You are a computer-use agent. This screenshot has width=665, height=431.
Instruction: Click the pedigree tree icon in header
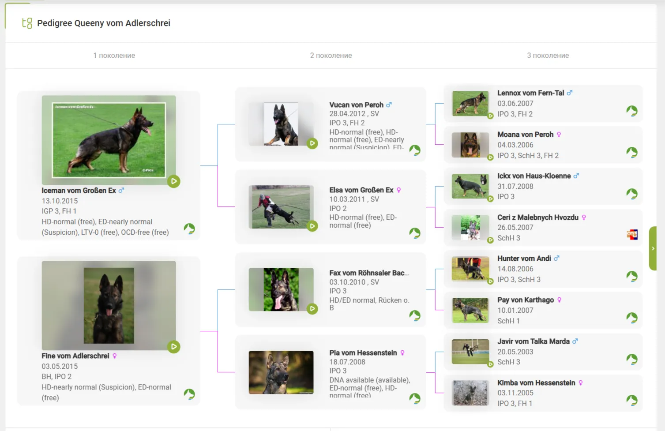pos(27,23)
